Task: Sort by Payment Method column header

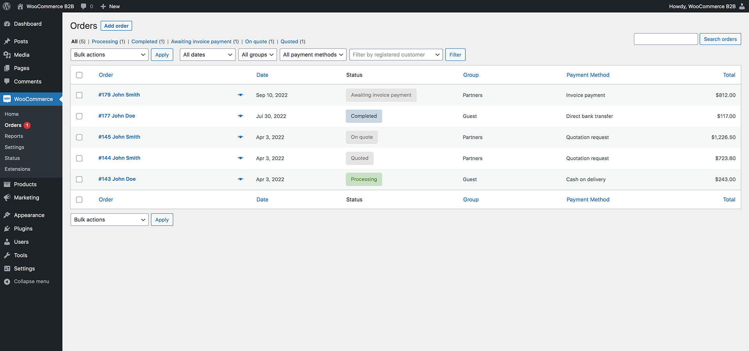Action: 588,75
